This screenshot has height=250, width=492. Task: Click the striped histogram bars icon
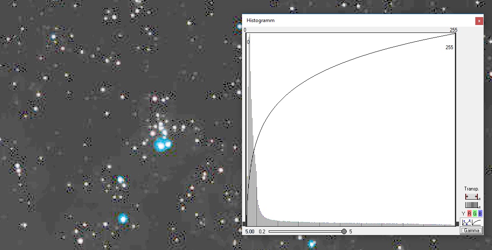tap(472, 205)
